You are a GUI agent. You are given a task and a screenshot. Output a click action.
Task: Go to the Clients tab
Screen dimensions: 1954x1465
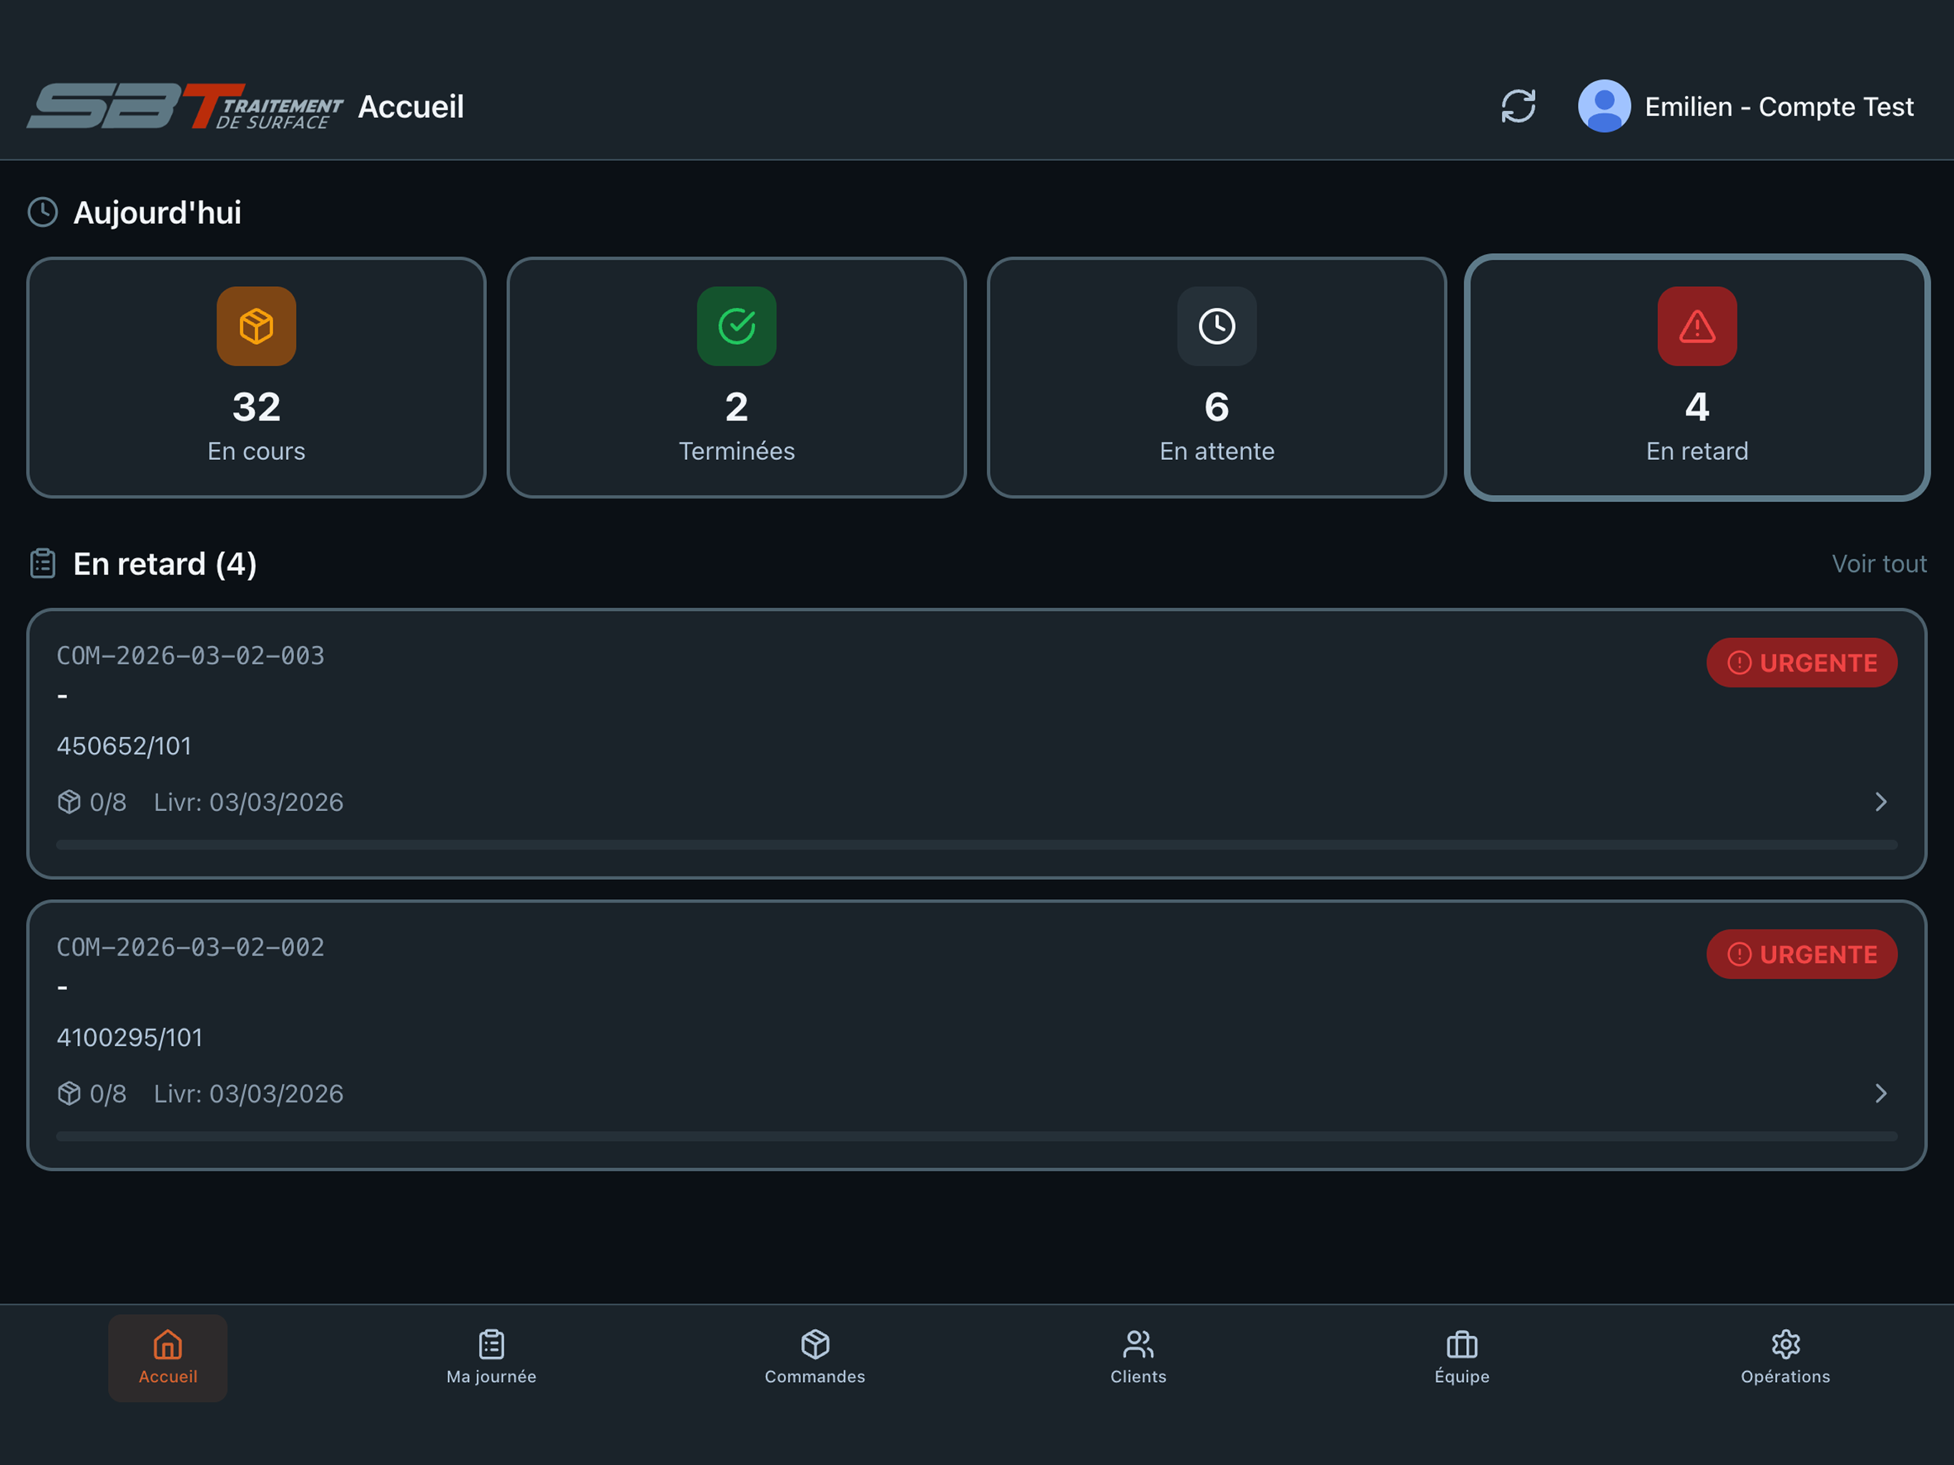point(1138,1357)
